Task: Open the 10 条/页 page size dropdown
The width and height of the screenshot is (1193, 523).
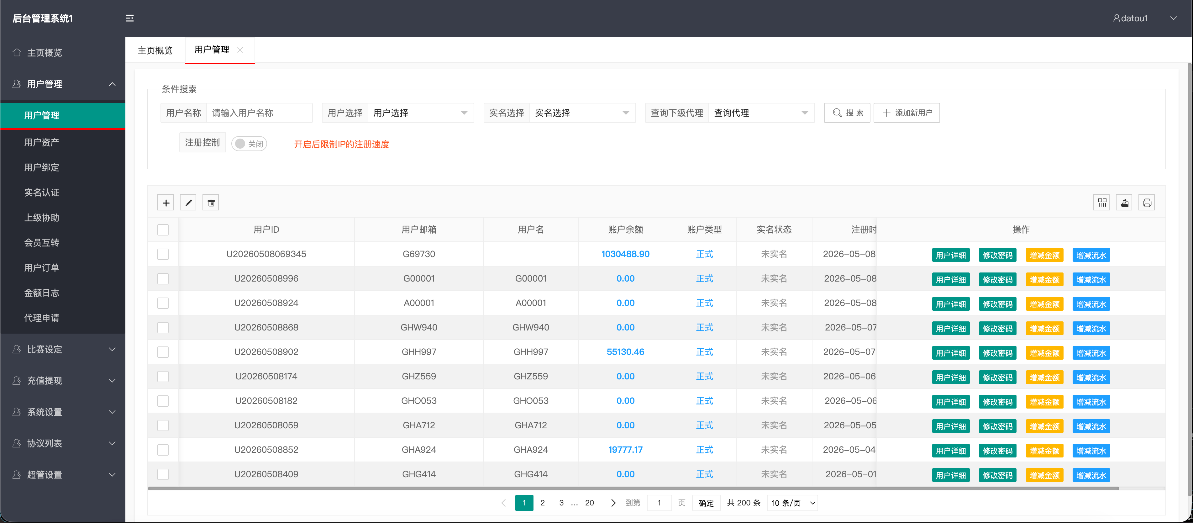Action: point(792,503)
